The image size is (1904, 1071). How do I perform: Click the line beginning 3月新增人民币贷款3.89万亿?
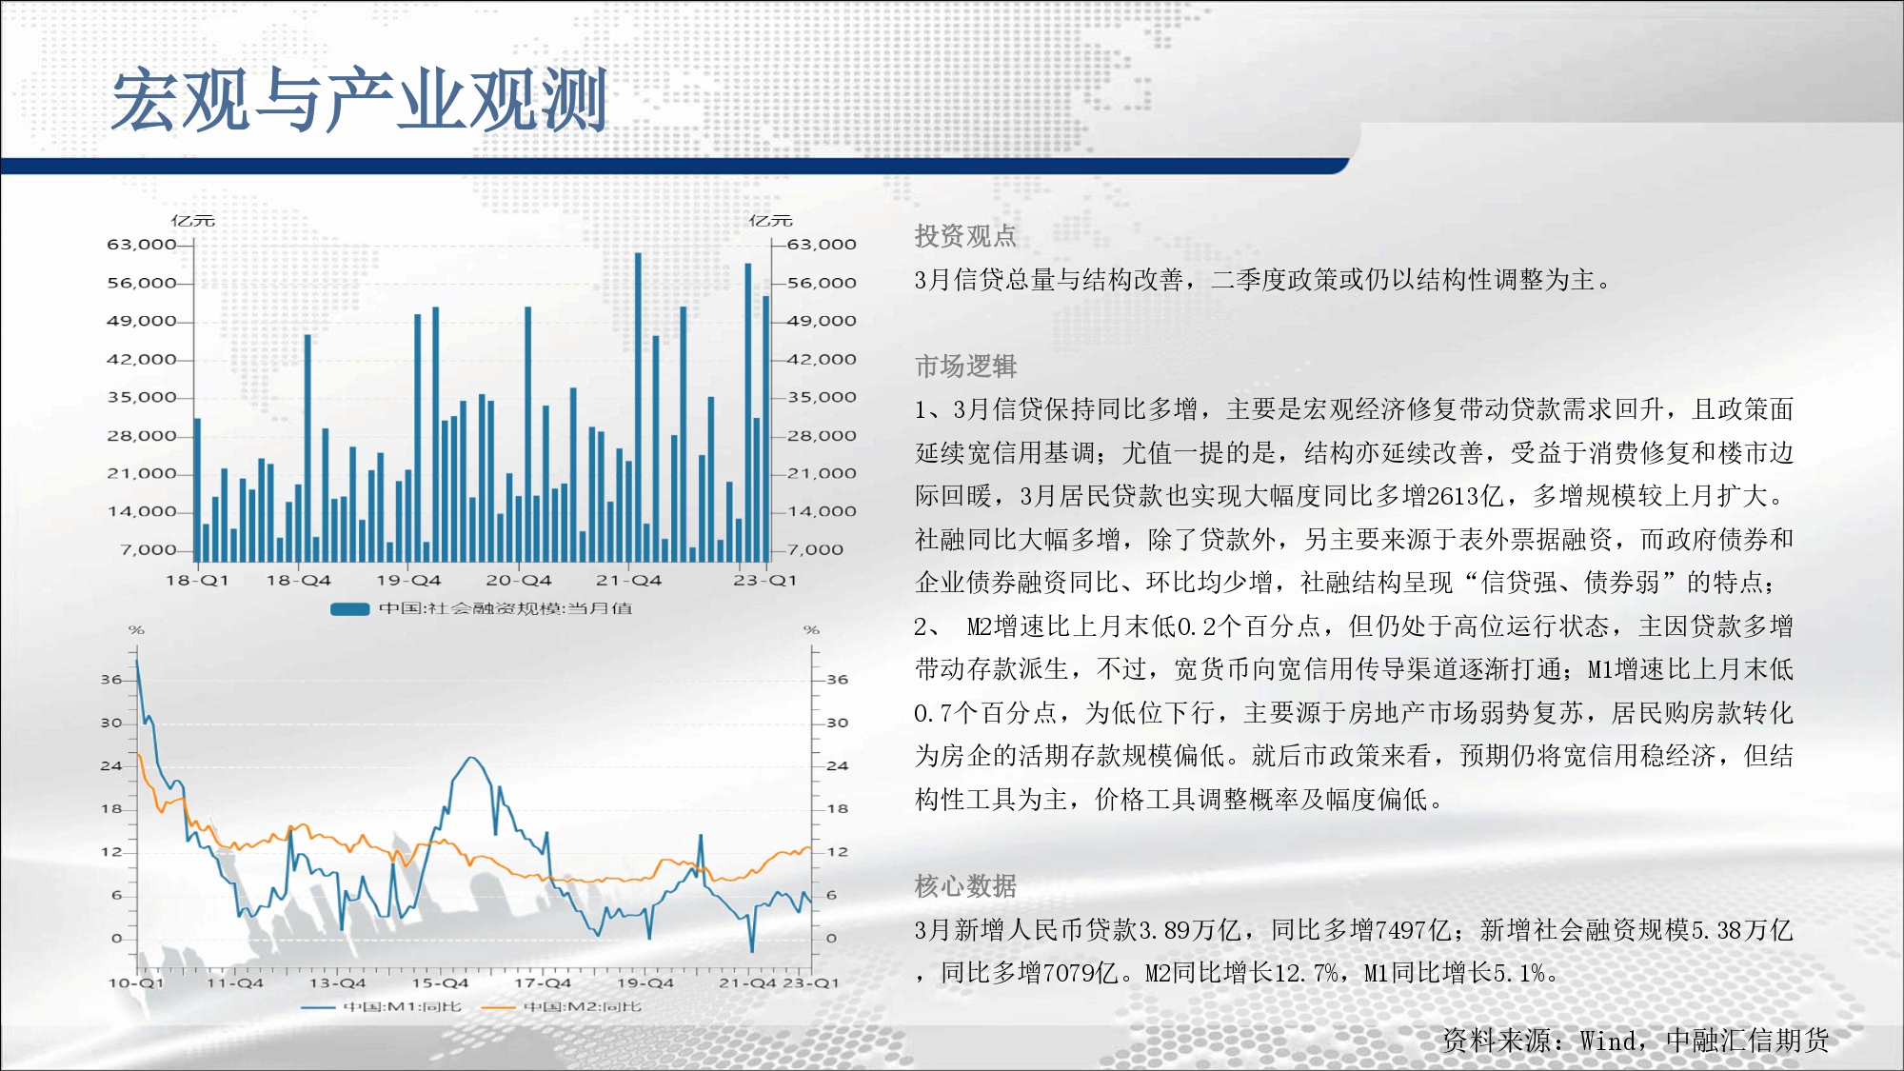1354,930
